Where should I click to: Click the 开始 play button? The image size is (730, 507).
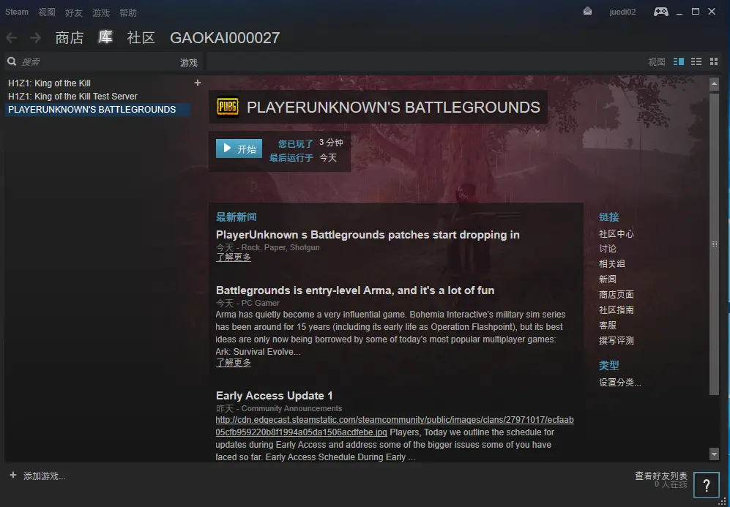coord(239,149)
